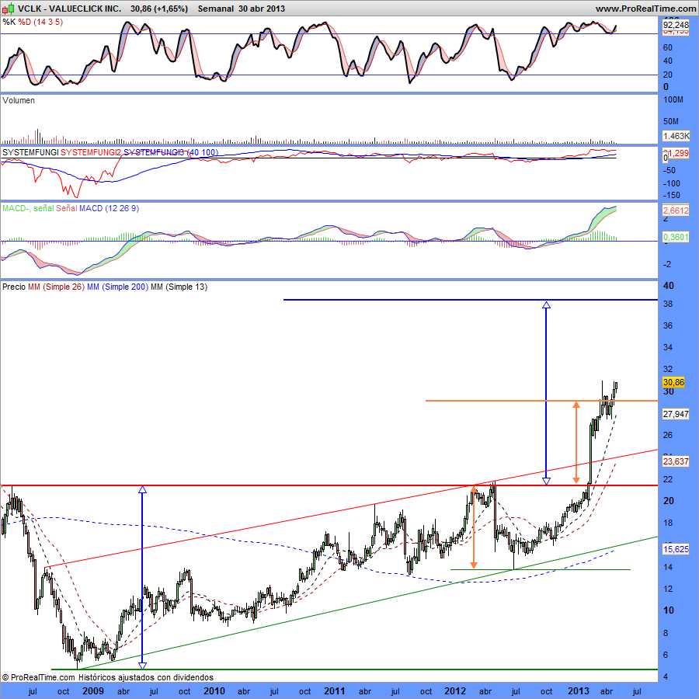Image resolution: width=699 pixels, height=699 pixels.
Task: Click the red SYSTEMFUNGI2 label
Action: 91,152
